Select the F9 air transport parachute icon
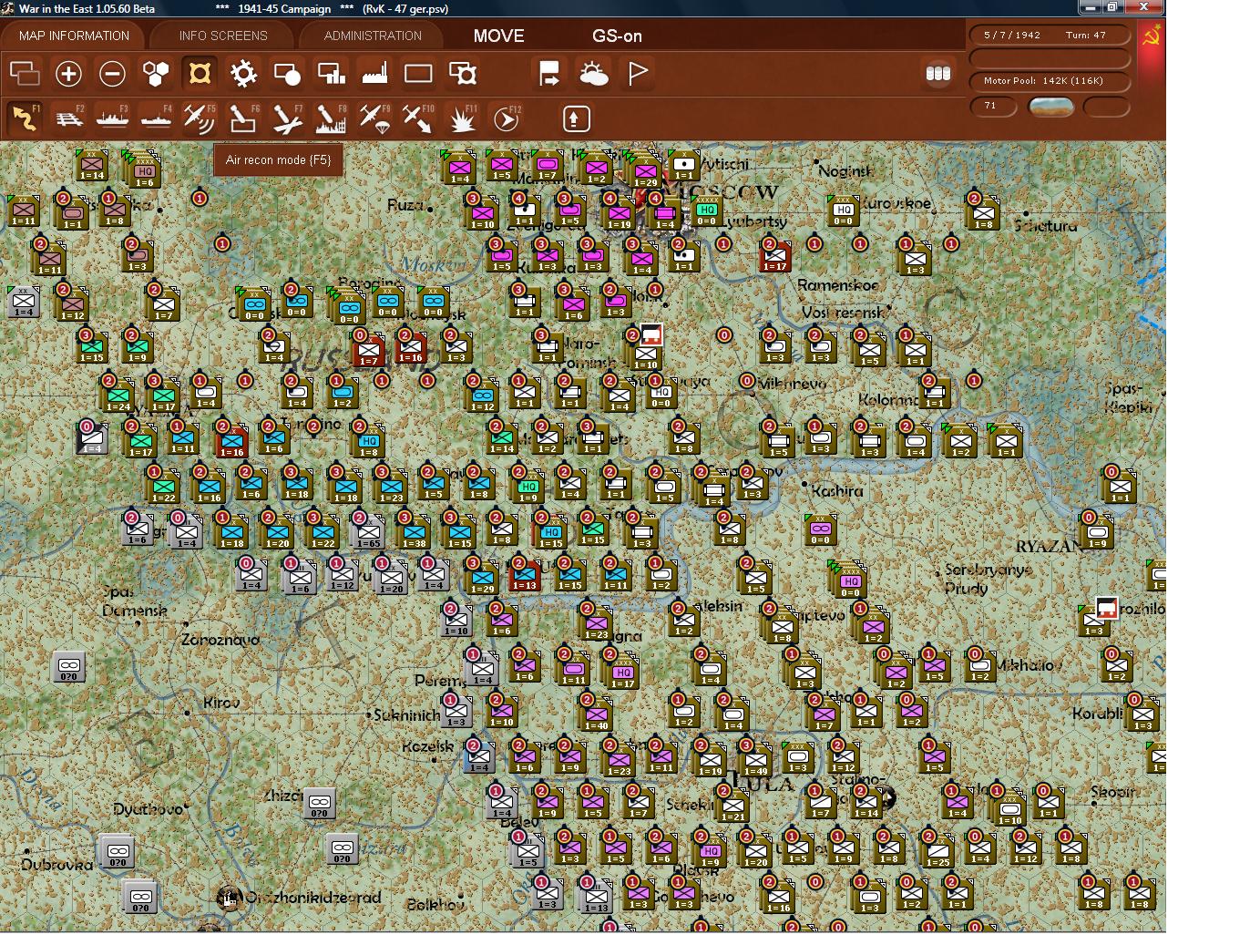Image resolution: width=1260 pixels, height=945 pixels. coord(374,118)
